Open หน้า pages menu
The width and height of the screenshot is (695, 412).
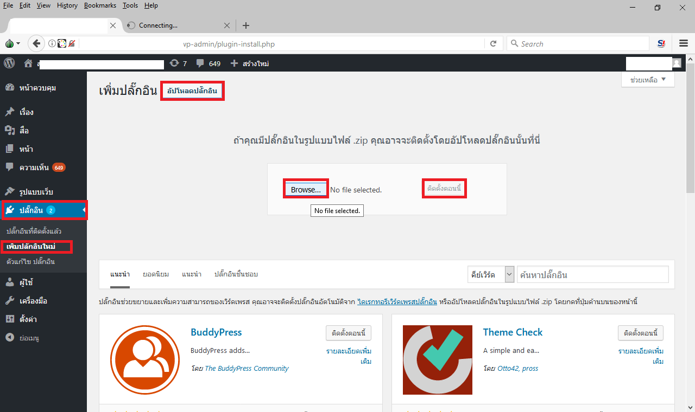tap(43, 149)
